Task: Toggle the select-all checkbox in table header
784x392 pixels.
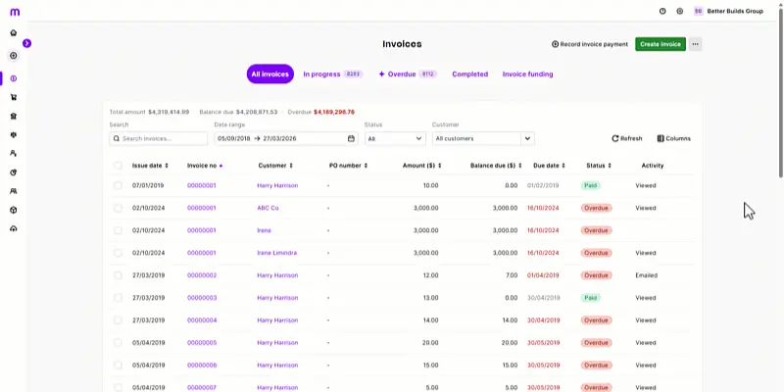Action: (118, 166)
